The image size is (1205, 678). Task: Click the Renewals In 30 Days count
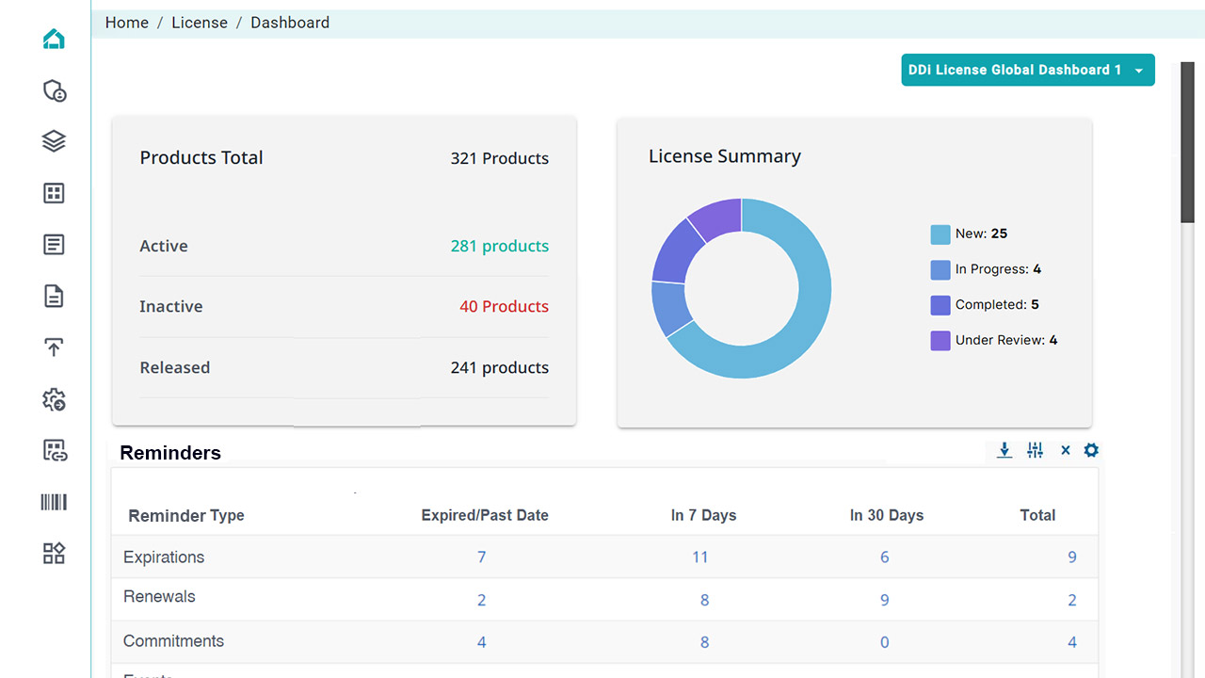[884, 600]
